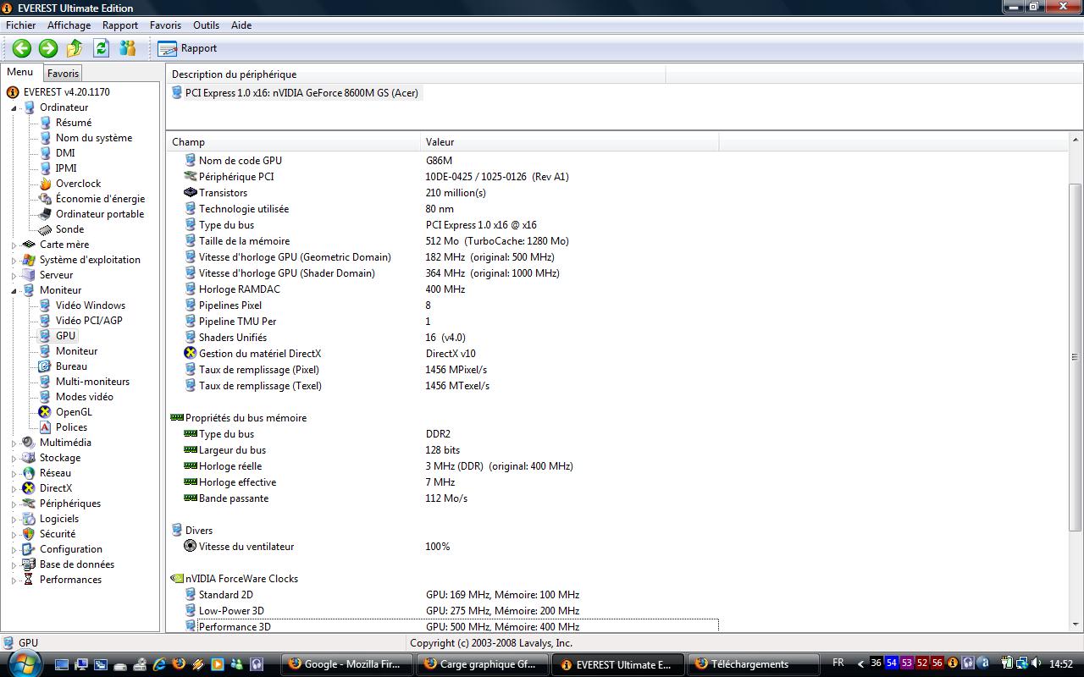
Task: Collapse the Ordinateur tree node
Action: (14, 107)
